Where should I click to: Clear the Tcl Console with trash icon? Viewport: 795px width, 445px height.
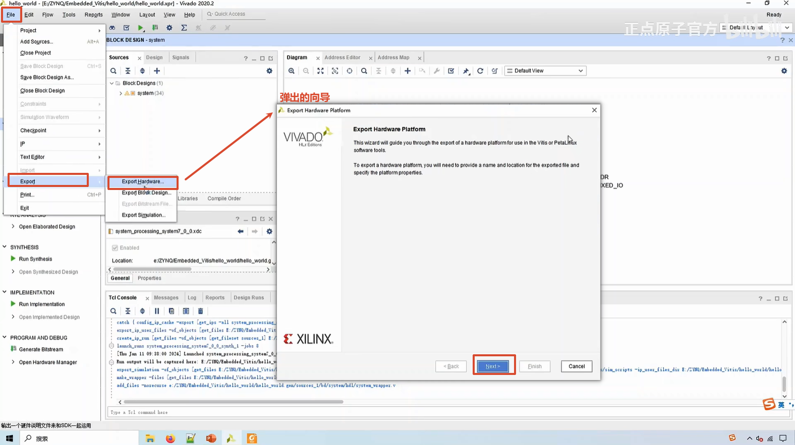pyautogui.click(x=200, y=311)
